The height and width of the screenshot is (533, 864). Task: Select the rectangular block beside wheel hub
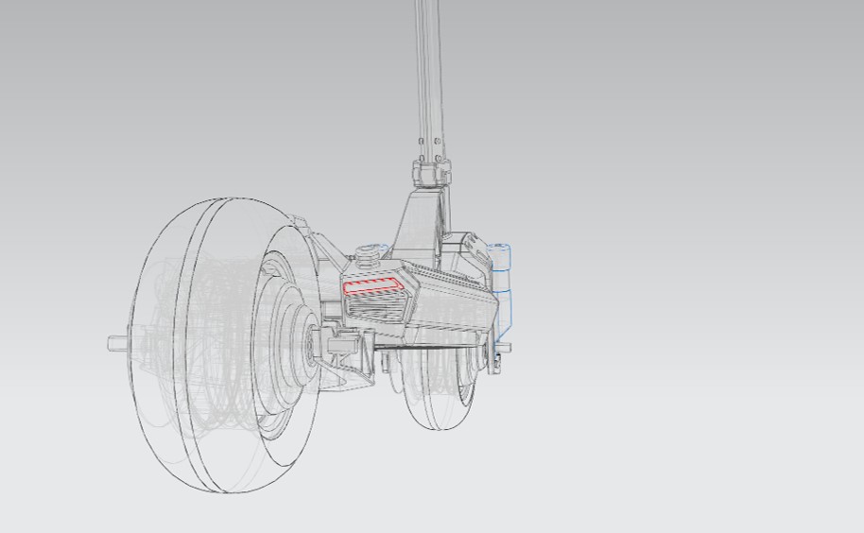(x=343, y=345)
